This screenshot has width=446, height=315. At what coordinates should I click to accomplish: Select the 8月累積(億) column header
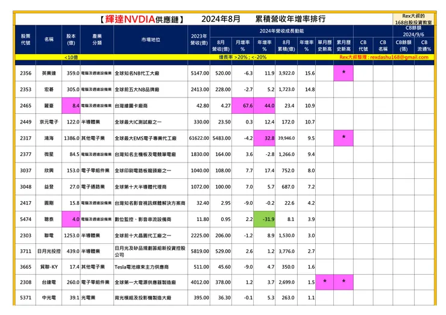pos(286,46)
